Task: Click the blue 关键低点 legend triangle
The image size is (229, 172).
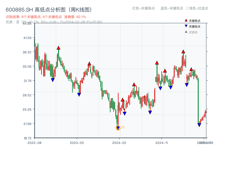Action: coord(186,26)
